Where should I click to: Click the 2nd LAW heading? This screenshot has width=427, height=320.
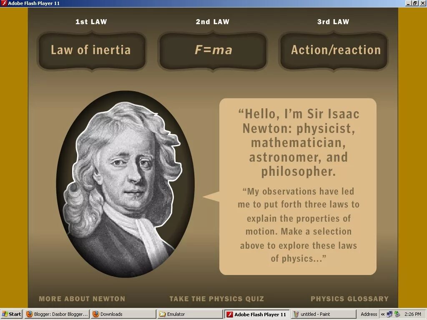click(x=213, y=22)
